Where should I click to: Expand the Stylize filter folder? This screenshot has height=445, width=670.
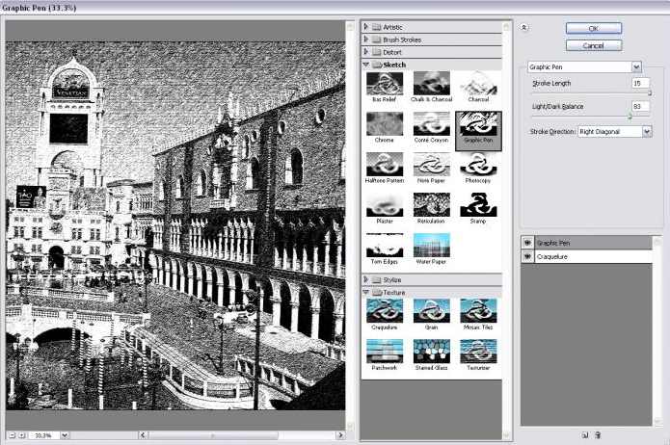365,279
